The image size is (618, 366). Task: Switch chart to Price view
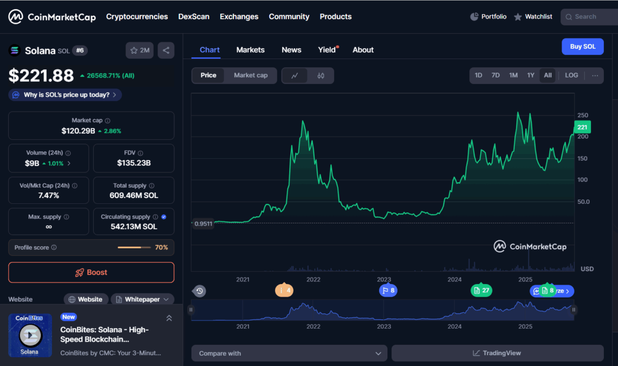208,75
